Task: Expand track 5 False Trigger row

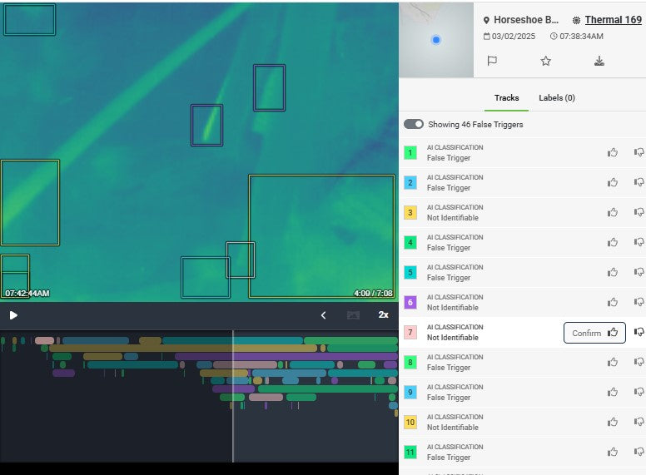Action: pos(499,272)
